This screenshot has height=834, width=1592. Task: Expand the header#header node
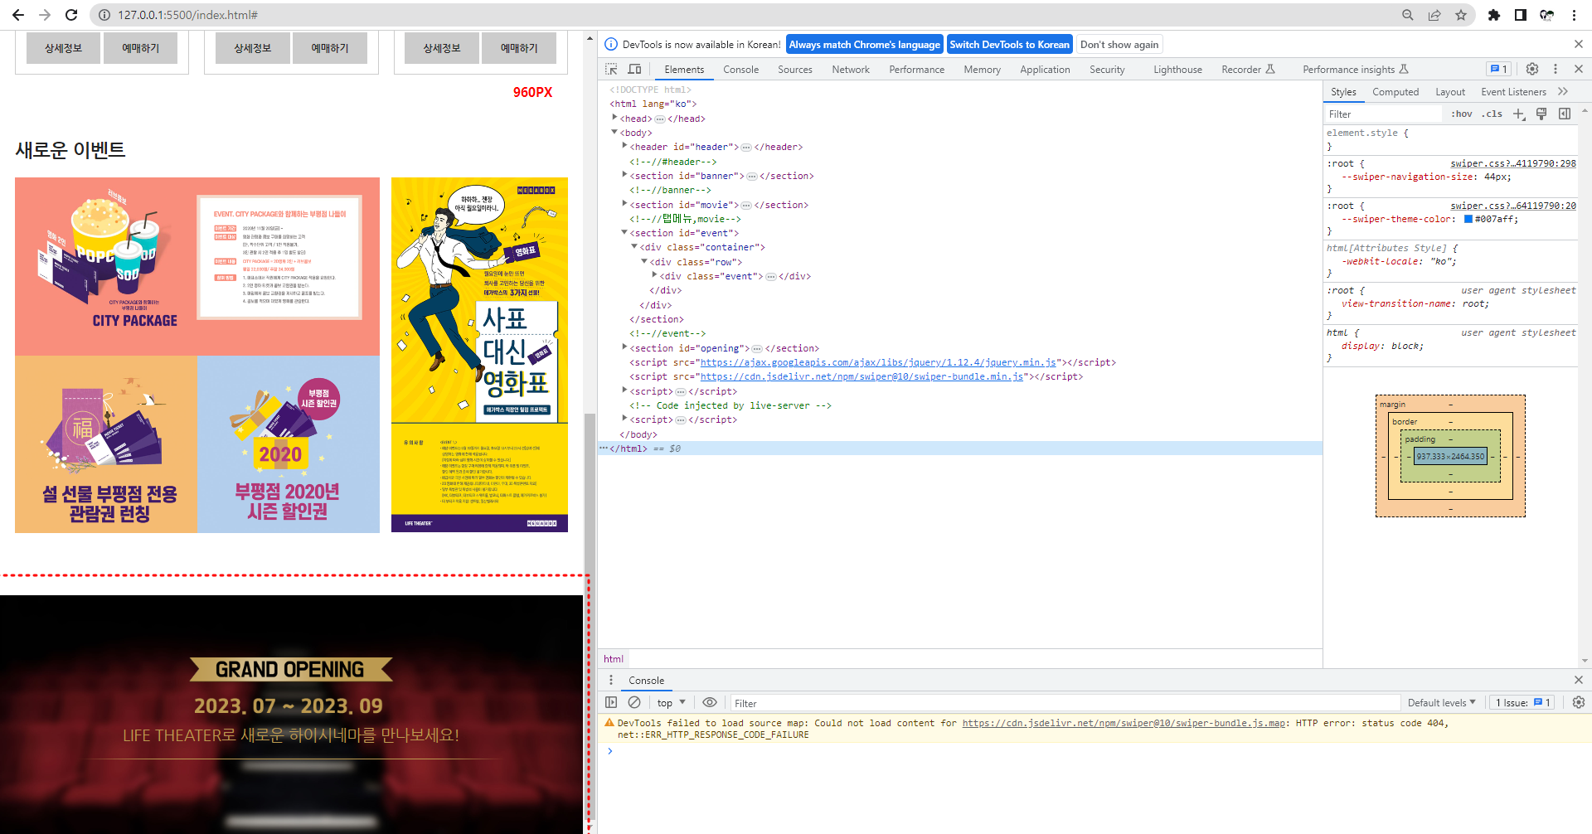coord(624,146)
